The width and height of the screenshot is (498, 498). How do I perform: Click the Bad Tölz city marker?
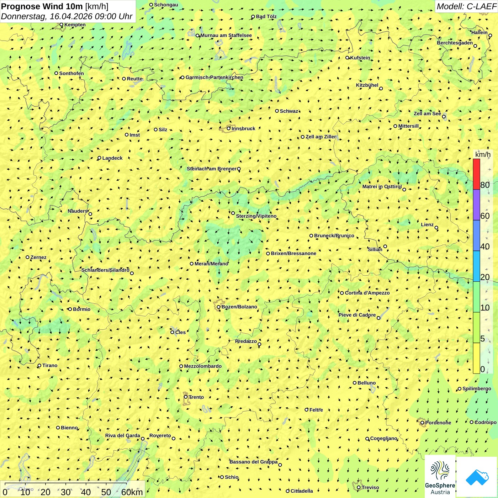[x=253, y=16]
